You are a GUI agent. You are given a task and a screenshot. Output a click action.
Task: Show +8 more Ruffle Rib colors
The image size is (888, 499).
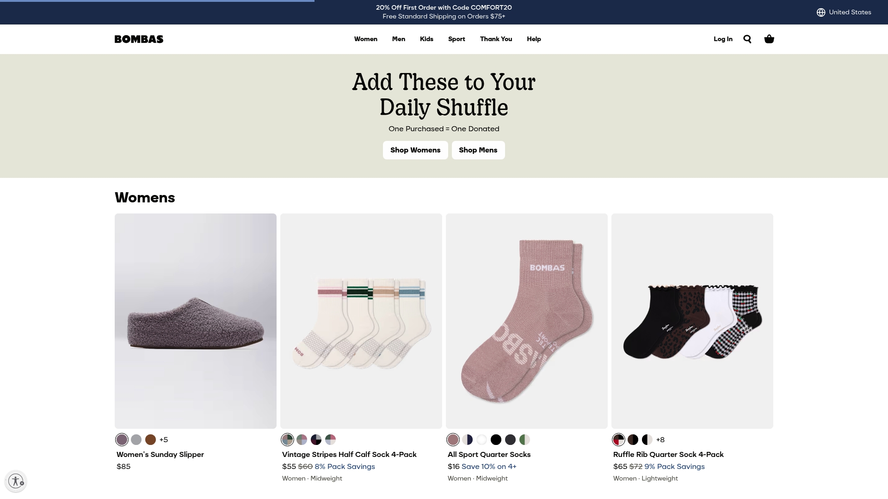tap(660, 439)
